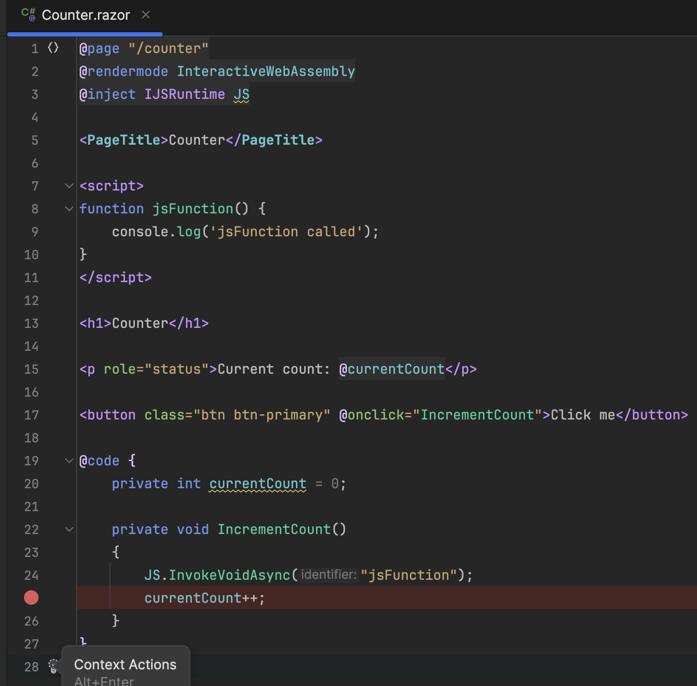The width and height of the screenshot is (697, 686).
Task: Click IJSRuntime type name
Action: [x=184, y=94]
